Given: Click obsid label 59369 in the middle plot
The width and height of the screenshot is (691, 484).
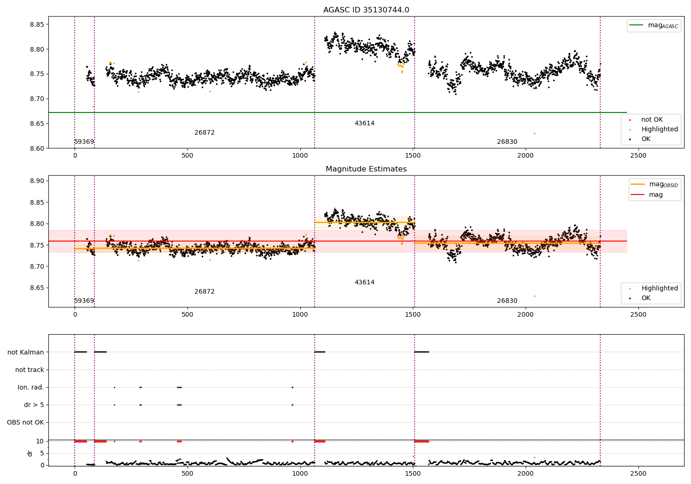Looking at the screenshot, I should (x=84, y=301).
